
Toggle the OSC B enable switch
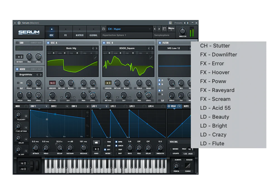tap(104, 43)
